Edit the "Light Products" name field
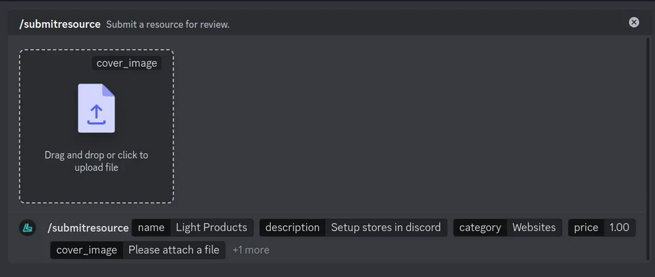 [x=212, y=228]
